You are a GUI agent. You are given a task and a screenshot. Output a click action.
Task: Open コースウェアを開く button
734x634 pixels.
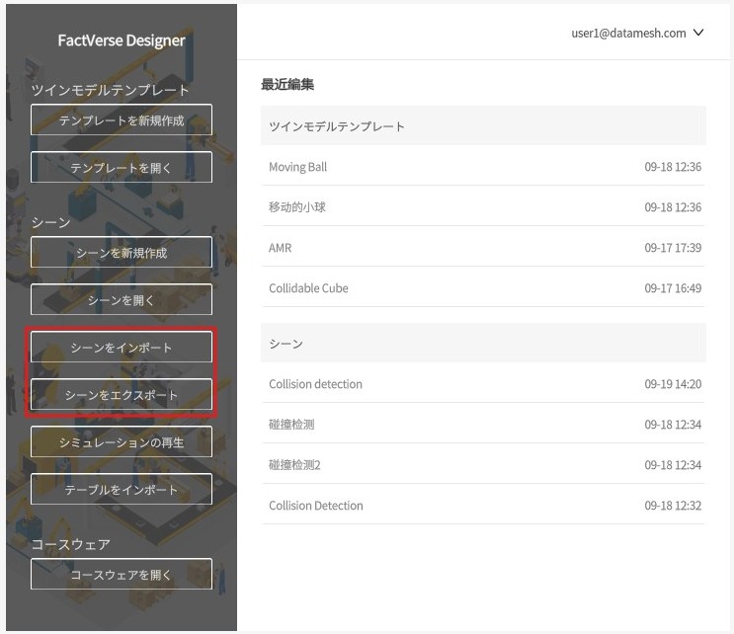[121, 575]
